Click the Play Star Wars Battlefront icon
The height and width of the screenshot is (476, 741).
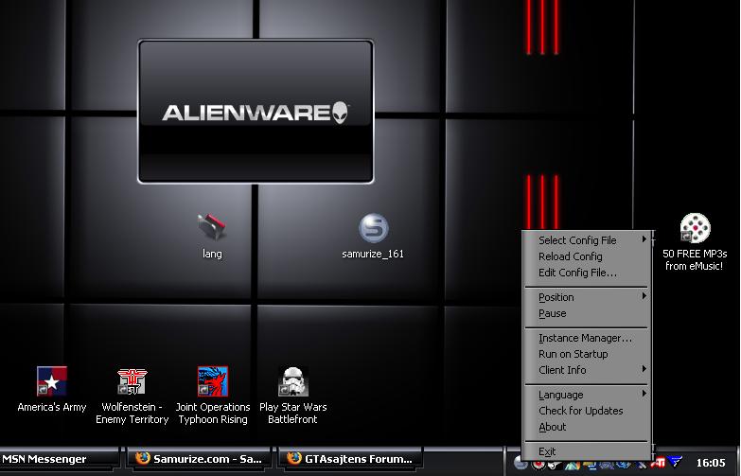tap(292, 382)
